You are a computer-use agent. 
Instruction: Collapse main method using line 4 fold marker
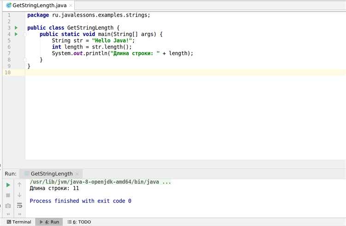(25, 34)
